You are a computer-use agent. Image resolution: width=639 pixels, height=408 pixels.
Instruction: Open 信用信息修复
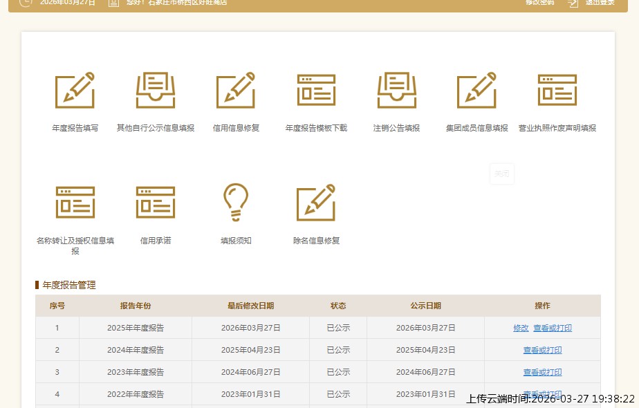(235, 90)
